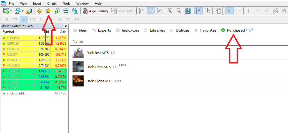Click the chart template save icon

[x=218, y=11]
